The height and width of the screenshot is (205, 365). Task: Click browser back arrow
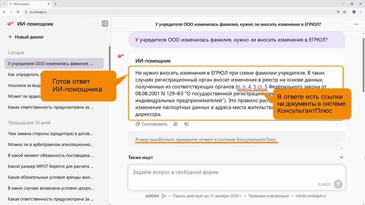(4, 12)
